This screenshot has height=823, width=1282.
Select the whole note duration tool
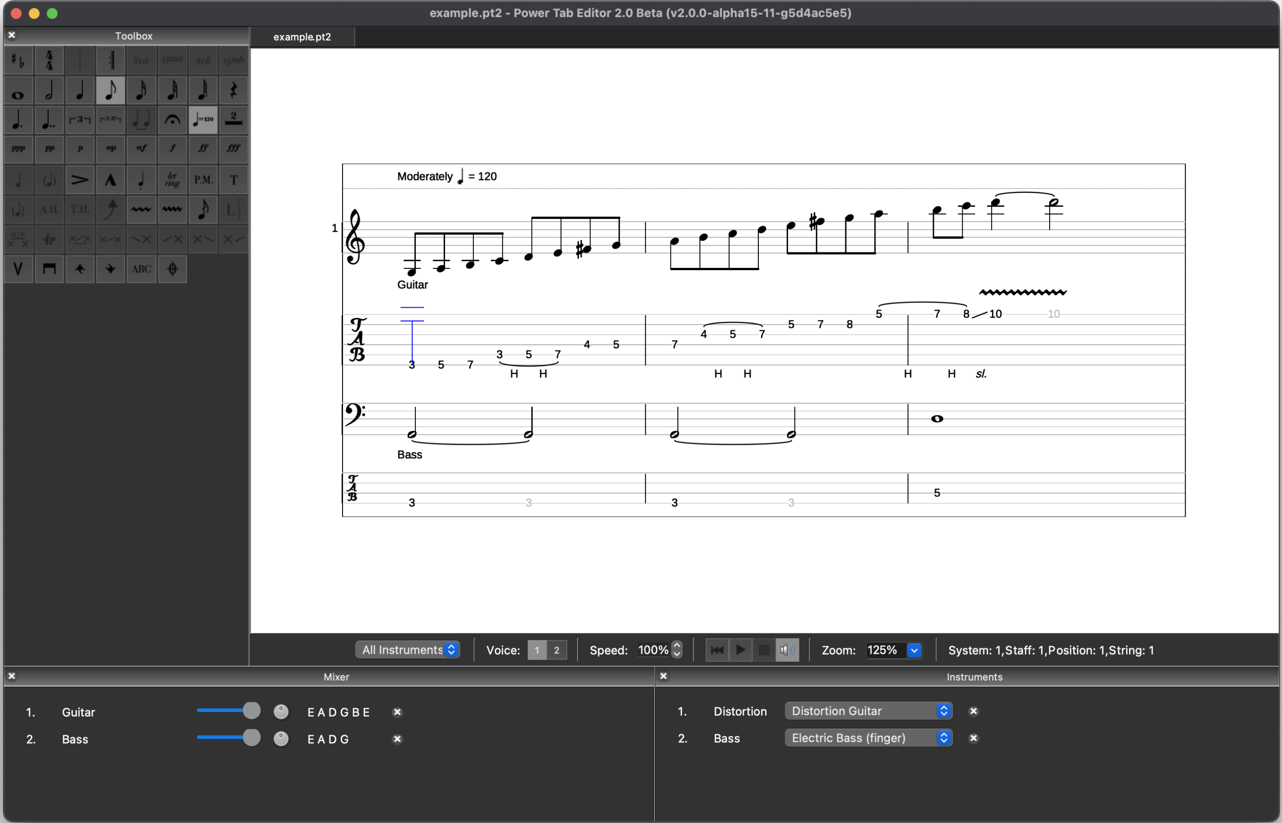[x=18, y=90]
